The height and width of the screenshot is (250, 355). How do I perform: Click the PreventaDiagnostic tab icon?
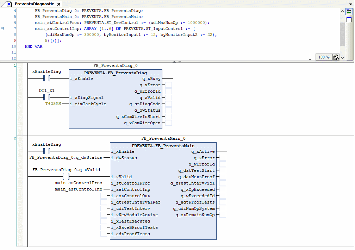[10, 4]
